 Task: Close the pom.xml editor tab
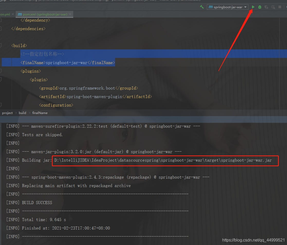tap(70, 14)
